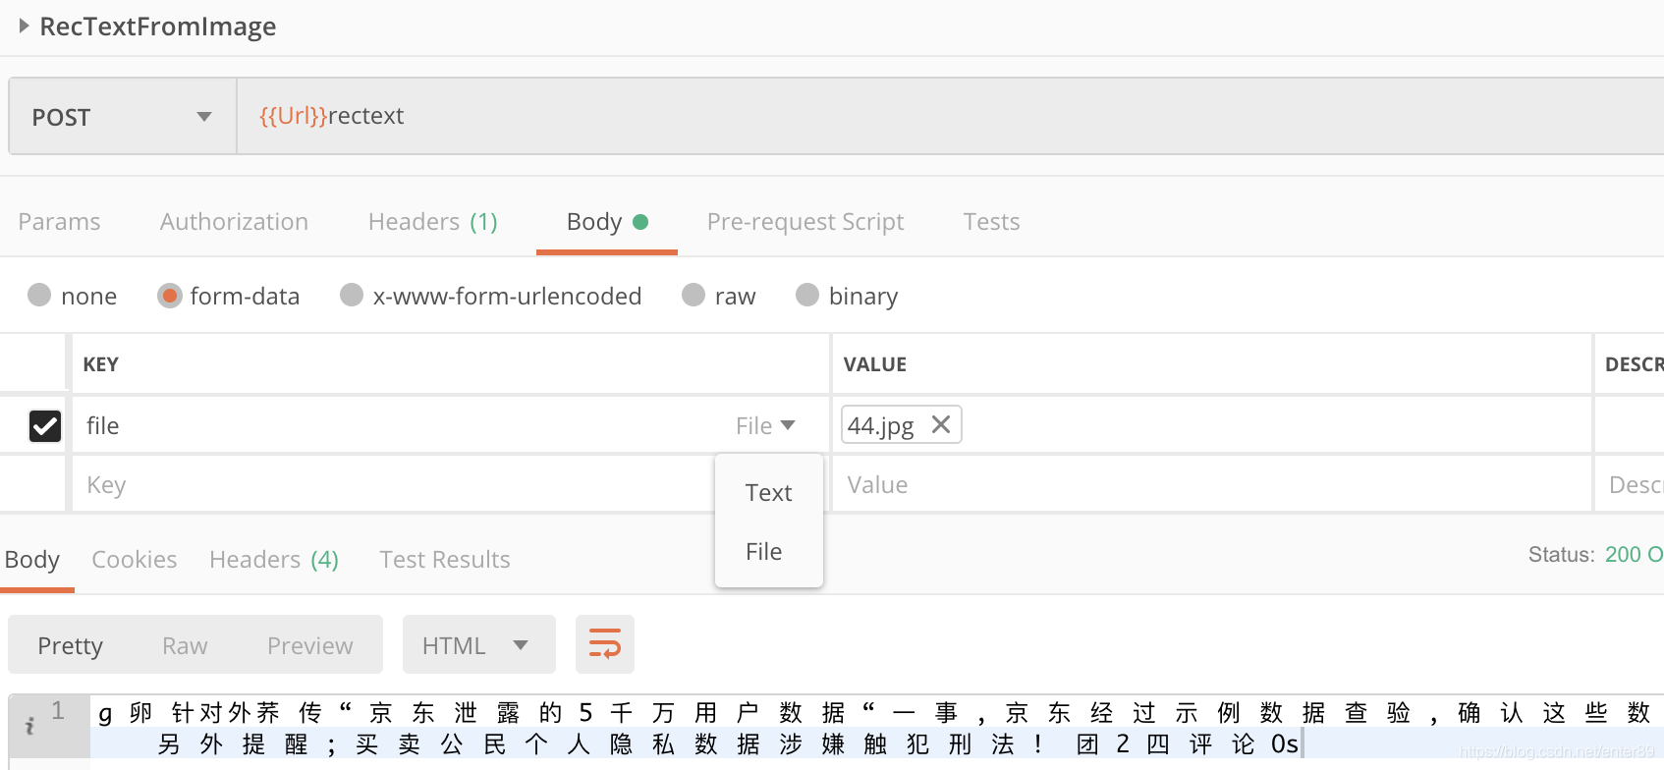Switch response view to Pretty

click(70, 645)
